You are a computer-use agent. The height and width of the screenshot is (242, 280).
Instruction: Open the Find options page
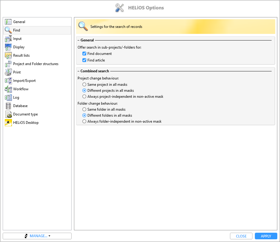coord(37,30)
